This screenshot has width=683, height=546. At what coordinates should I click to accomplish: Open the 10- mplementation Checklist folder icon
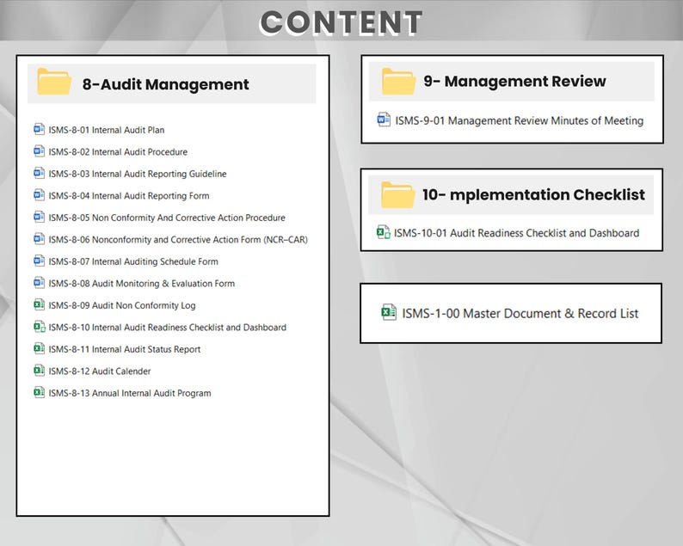[397, 195]
